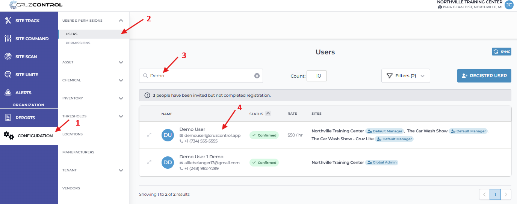
Task: Click the JC profile avatar
Action: (x=509, y=5)
